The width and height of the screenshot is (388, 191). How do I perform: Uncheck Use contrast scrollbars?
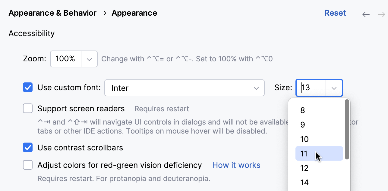(x=27, y=147)
